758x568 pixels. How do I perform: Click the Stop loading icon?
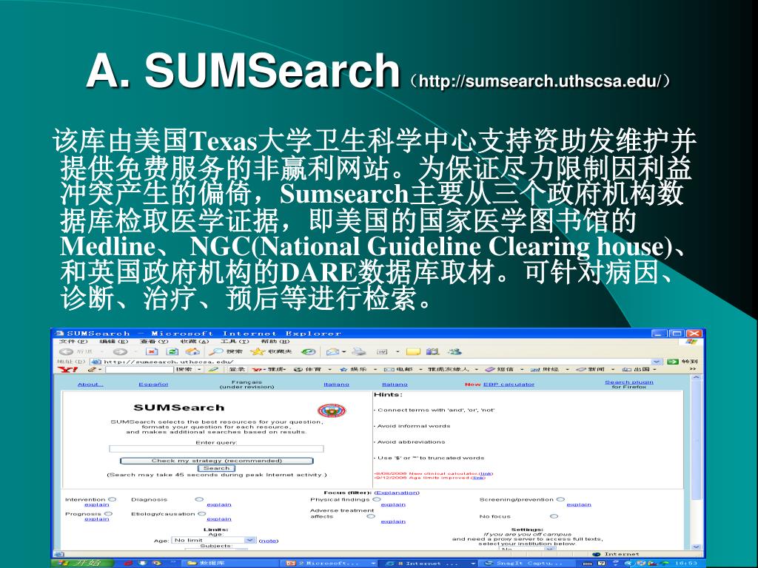coord(152,351)
